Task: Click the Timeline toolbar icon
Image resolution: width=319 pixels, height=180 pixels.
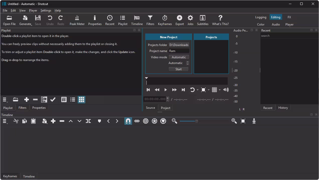Action: (x=137, y=20)
